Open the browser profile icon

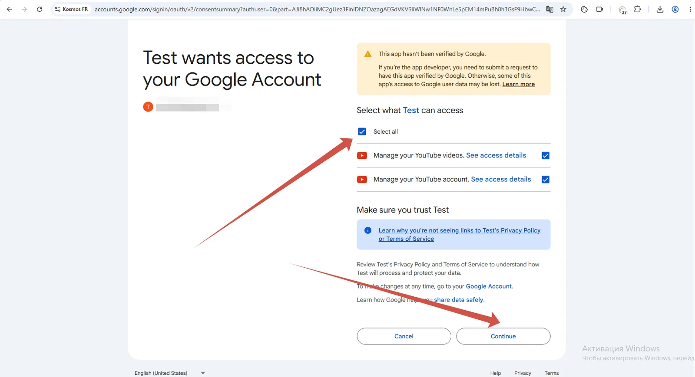click(675, 9)
